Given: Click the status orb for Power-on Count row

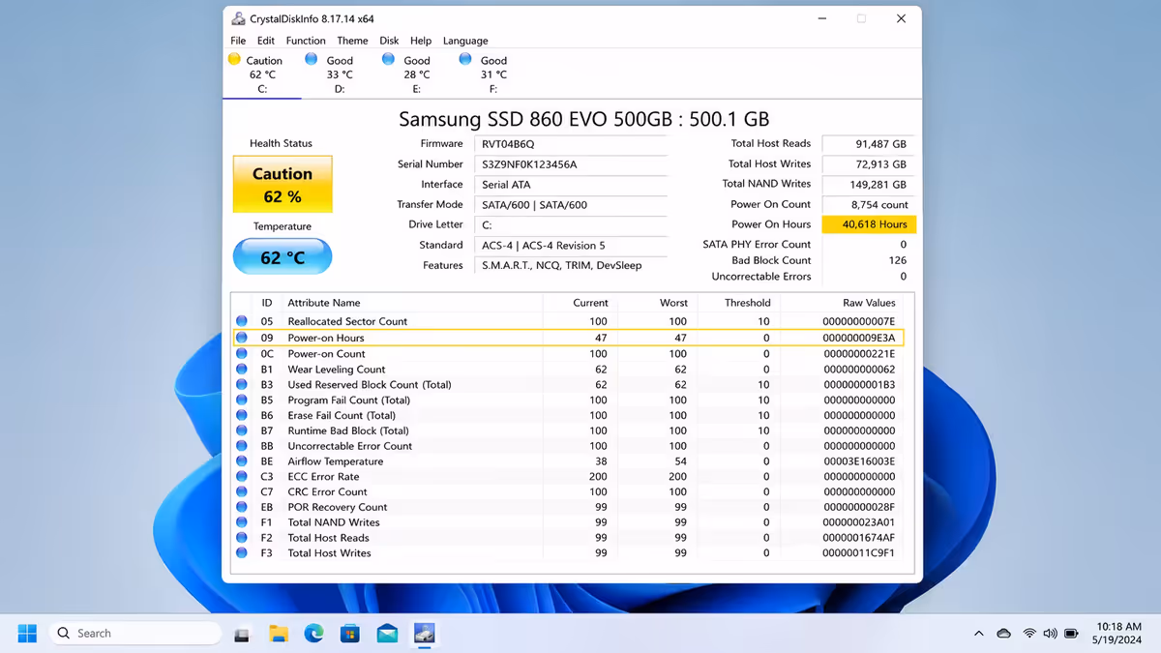Looking at the screenshot, I should tap(242, 354).
